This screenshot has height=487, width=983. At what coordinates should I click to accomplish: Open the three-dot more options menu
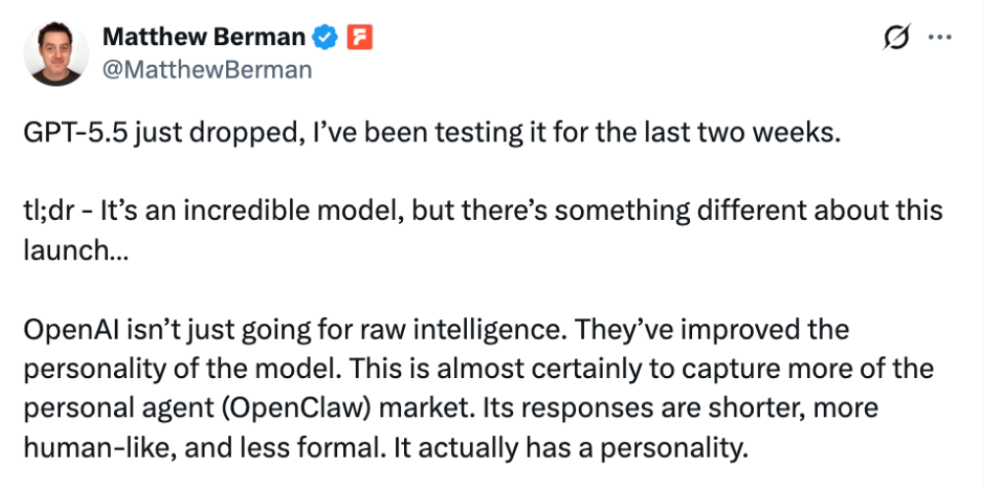[x=940, y=38]
